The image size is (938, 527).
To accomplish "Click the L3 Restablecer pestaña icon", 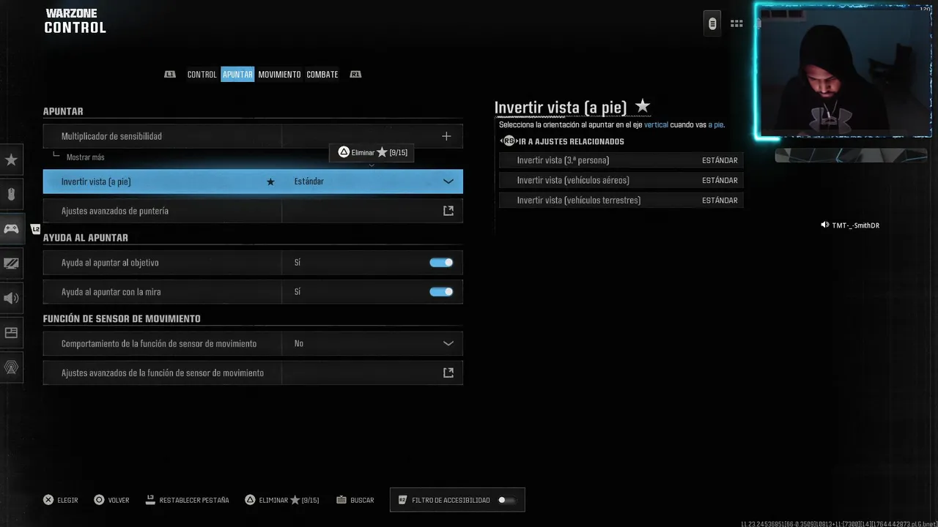I will 150,499.
